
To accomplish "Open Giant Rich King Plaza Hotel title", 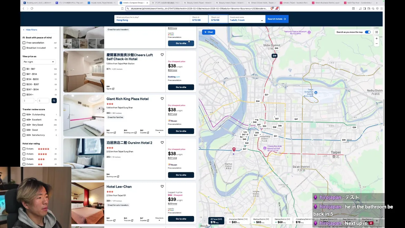I will [128, 99].
